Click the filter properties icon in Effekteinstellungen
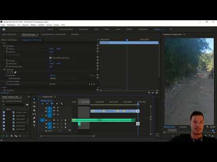Viewport: 217px width, 162px height. [149, 93]
